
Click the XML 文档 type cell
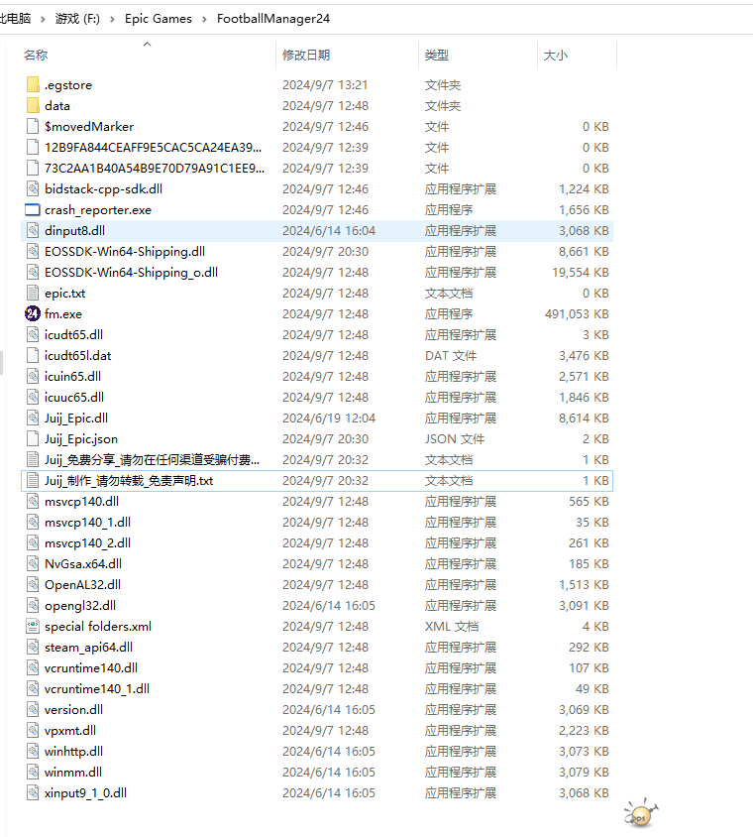point(451,626)
